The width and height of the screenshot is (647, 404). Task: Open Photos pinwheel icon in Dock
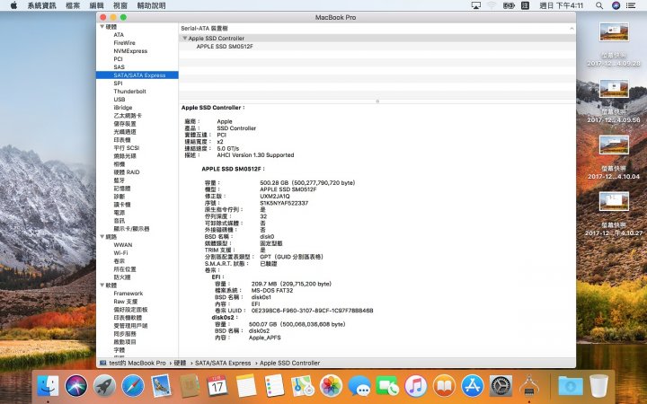point(331,386)
